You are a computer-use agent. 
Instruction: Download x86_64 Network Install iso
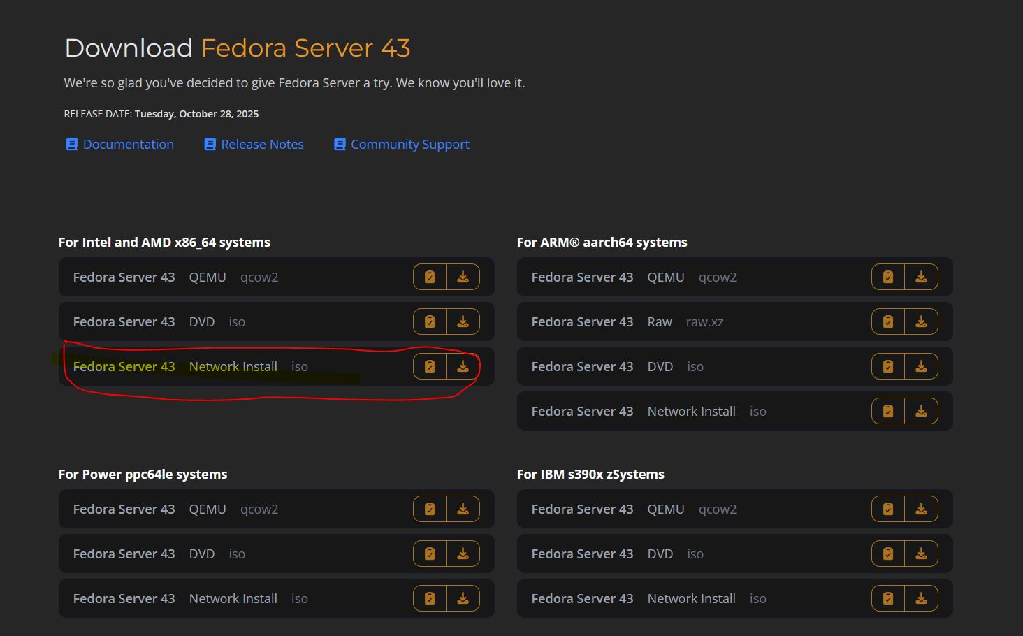463,366
